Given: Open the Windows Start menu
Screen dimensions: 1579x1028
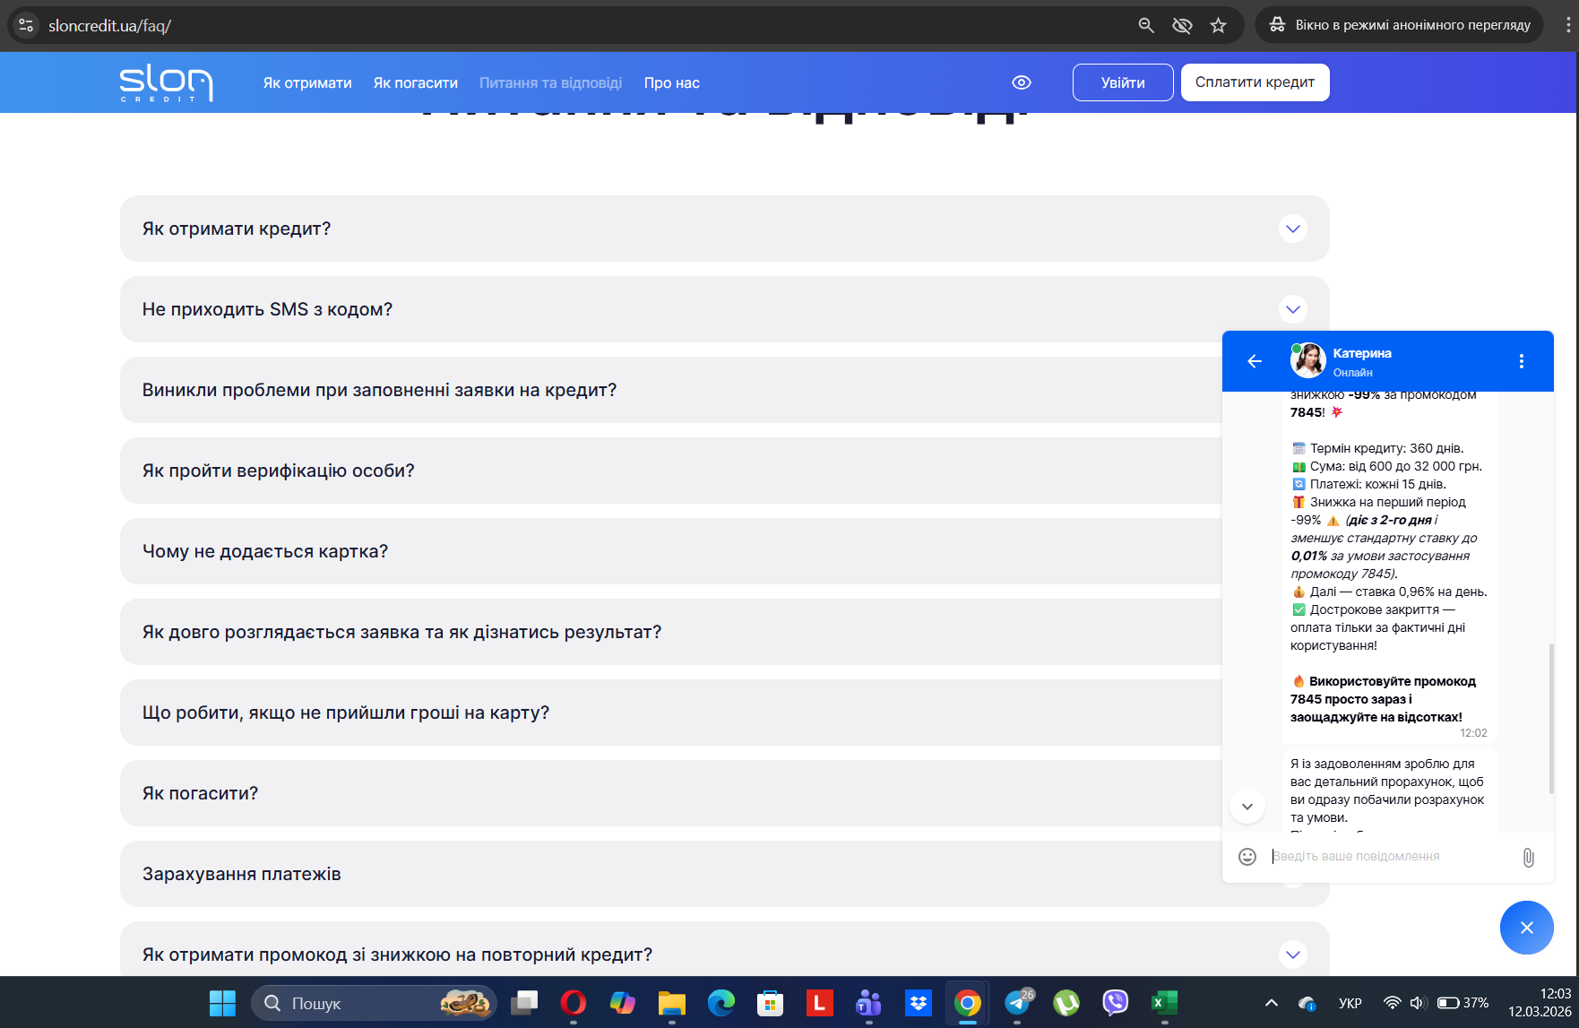Looking at the screenshot, I should (x=222, y=1003).
